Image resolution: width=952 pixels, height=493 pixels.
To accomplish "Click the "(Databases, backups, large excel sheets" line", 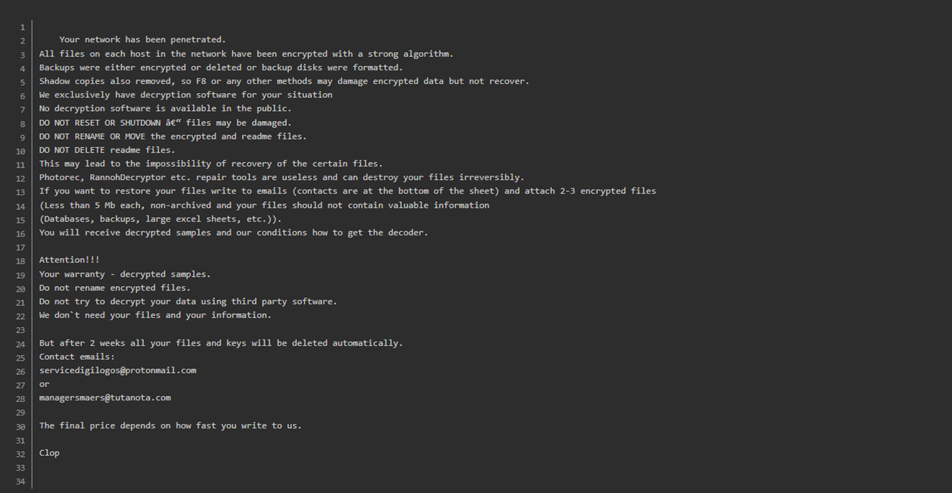I will (x=160, y=219).
